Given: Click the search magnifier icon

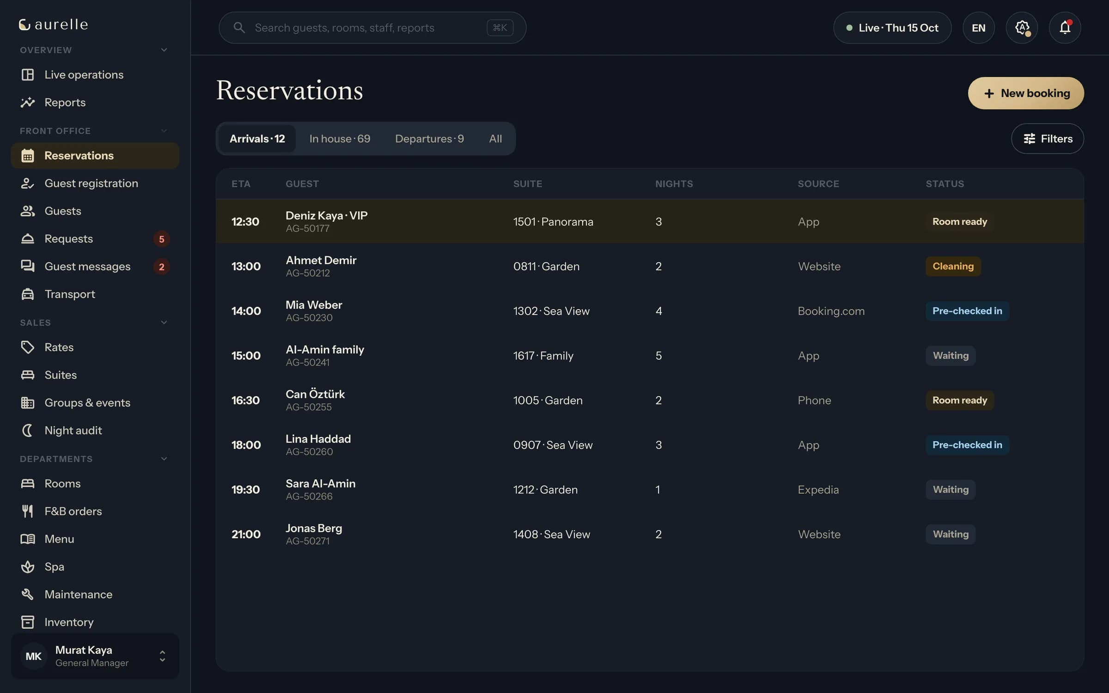Looking at the screenshot, I should [239, 28].
